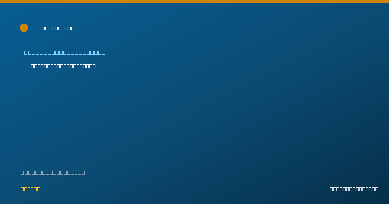Click the site name next to orange dot
The image size is (389, 204).
pyautogui.click(x=60, y=28)
